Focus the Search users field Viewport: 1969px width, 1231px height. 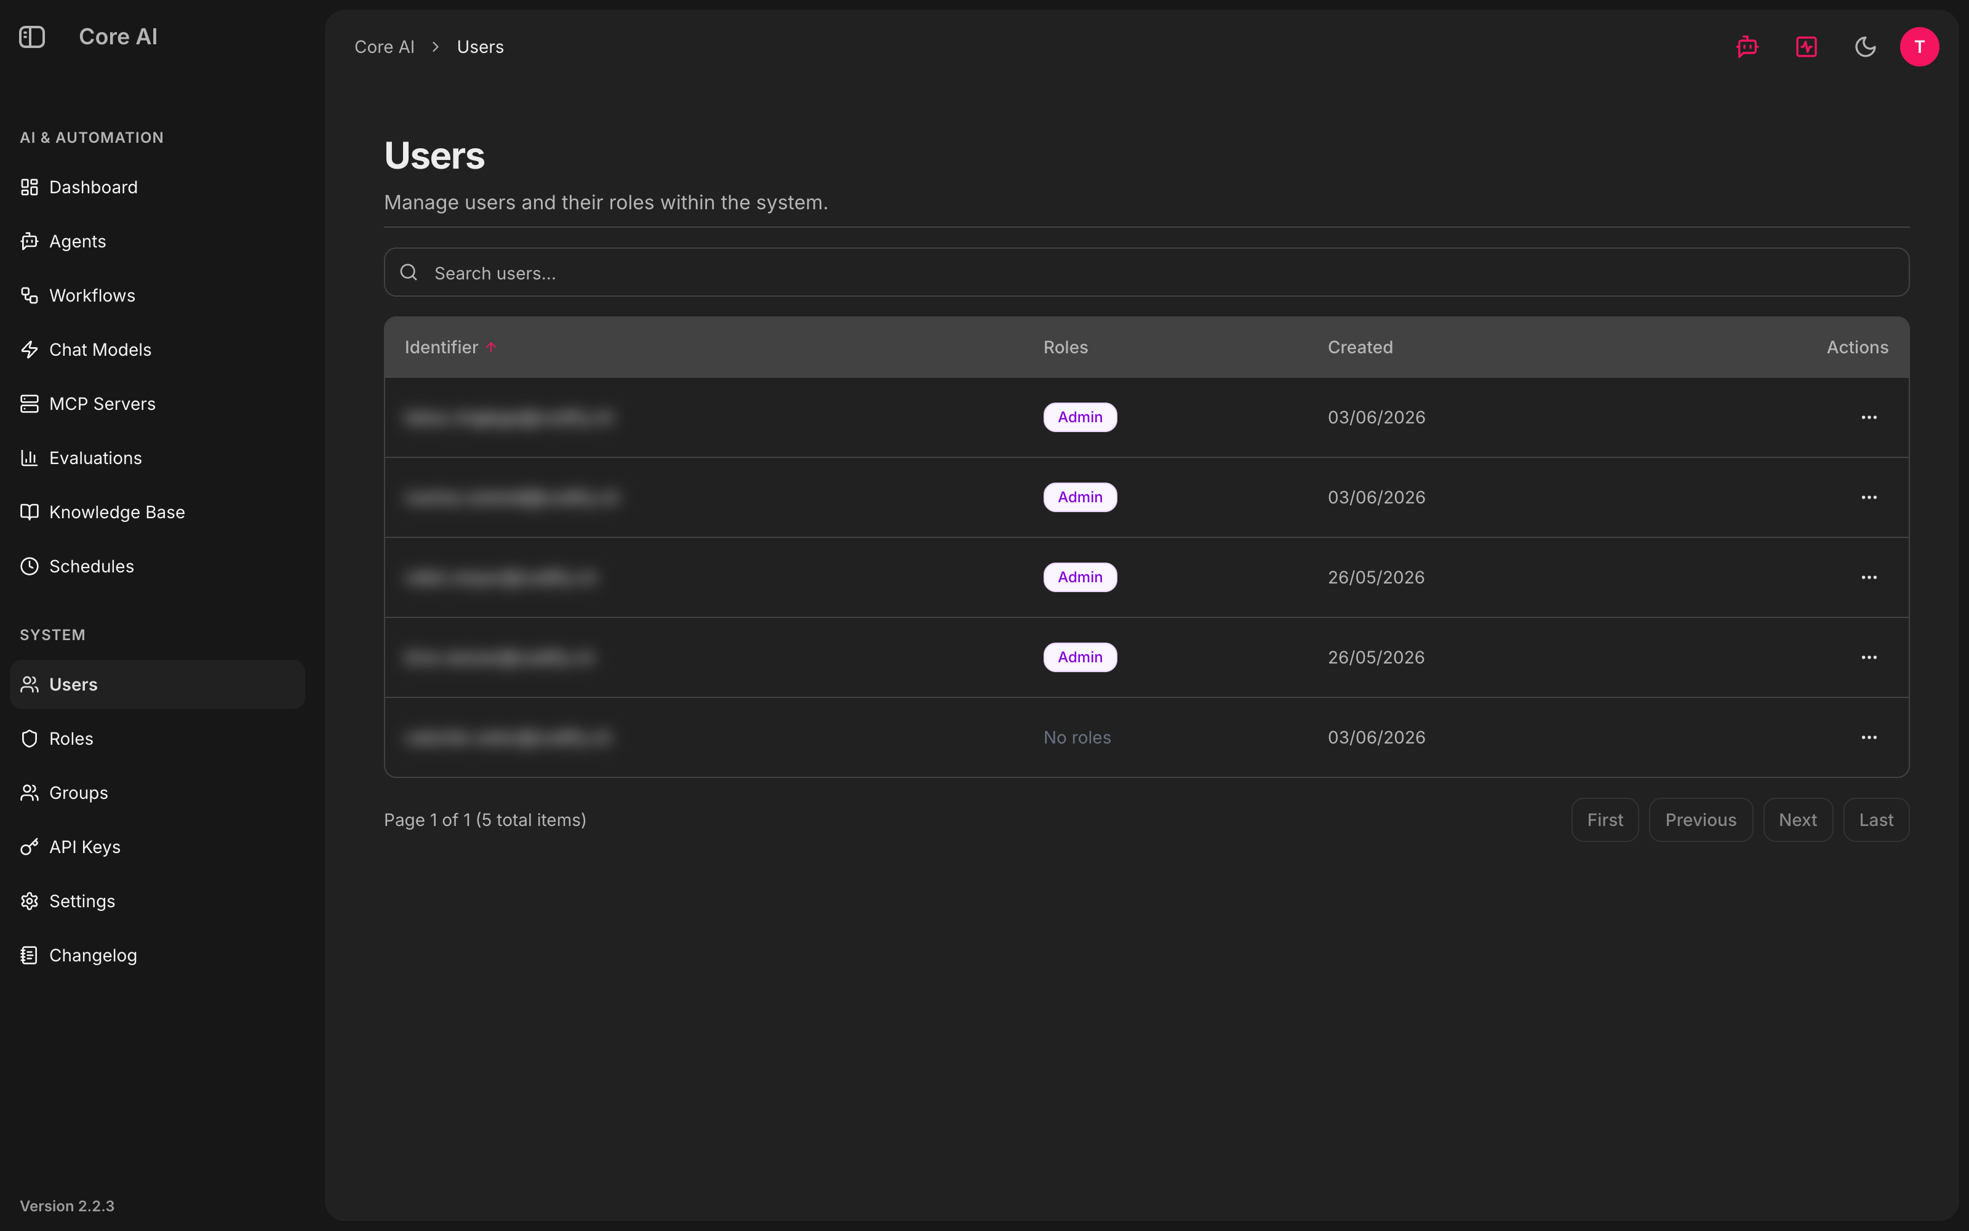(1146, 273)
